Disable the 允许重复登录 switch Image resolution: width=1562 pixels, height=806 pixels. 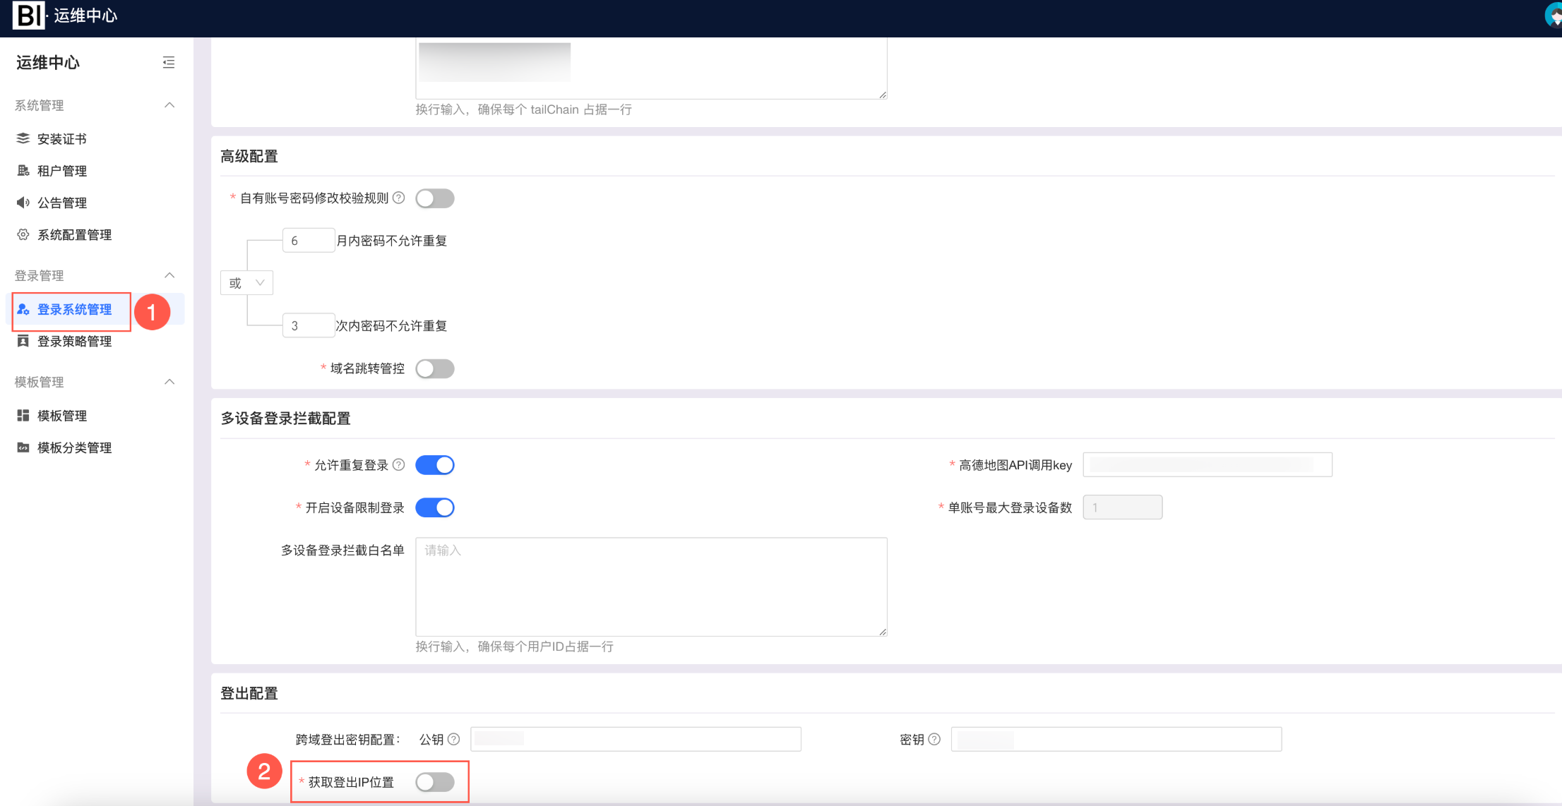434,465
